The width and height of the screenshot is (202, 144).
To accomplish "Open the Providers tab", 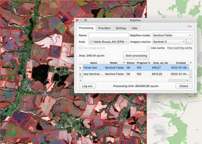I will pos(104,28).
